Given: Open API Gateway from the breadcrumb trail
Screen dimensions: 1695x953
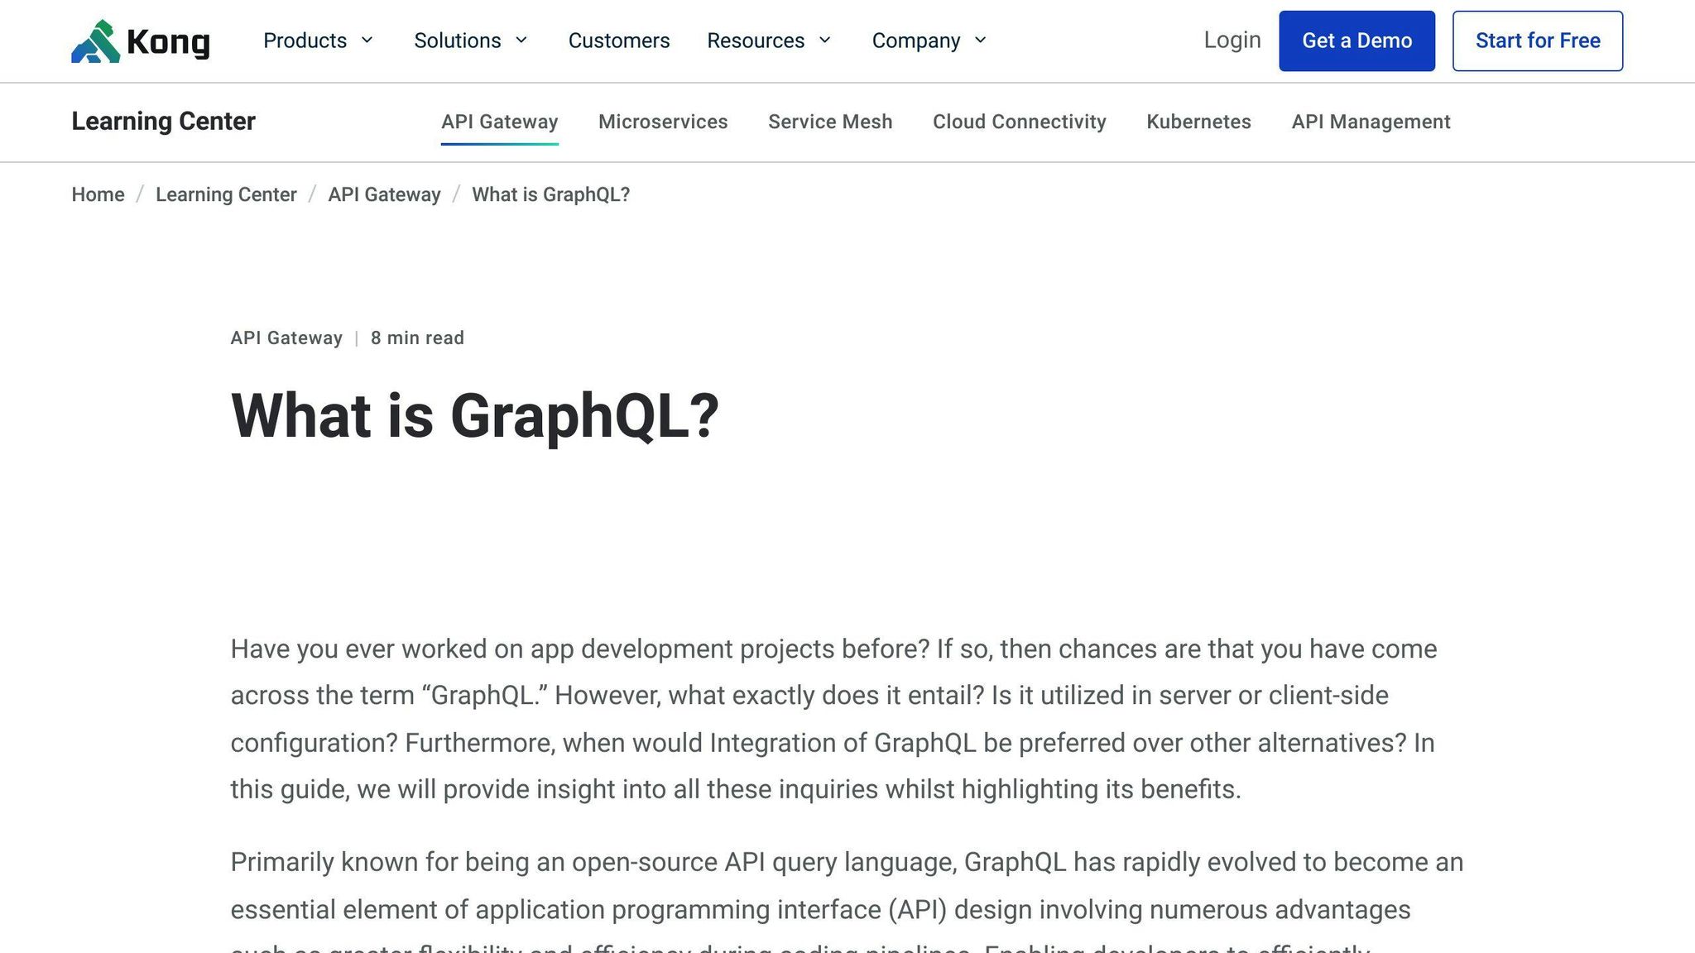Looking at the screenshot, I should [384, 194].
